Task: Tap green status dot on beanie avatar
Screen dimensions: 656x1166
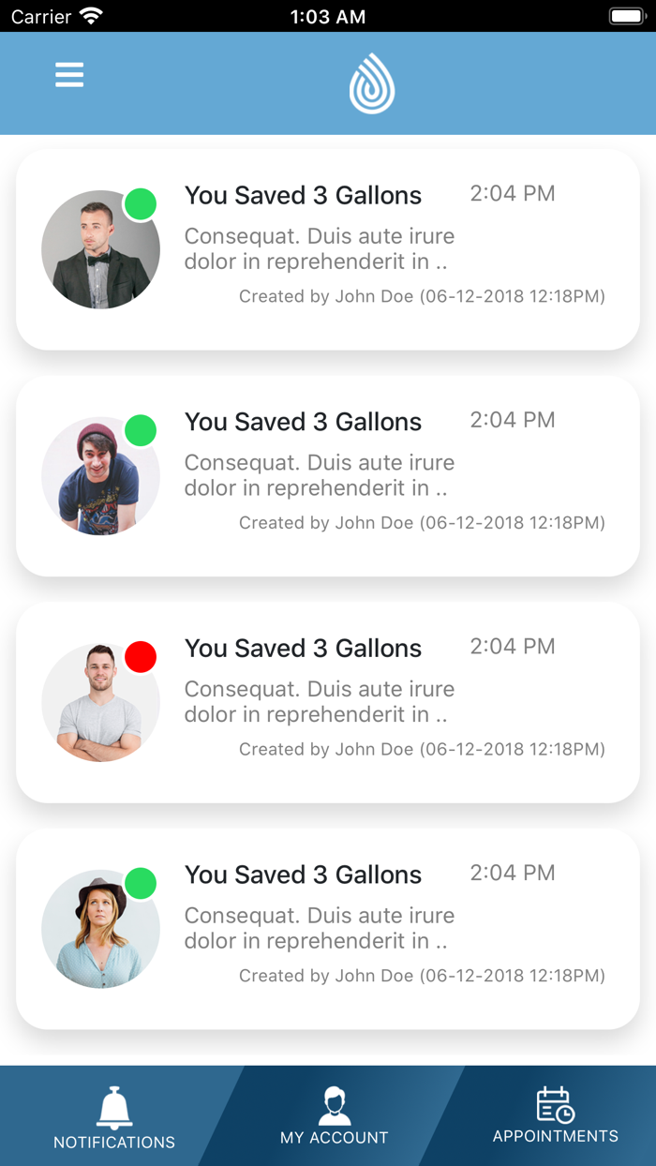Action: click(141, 431)
